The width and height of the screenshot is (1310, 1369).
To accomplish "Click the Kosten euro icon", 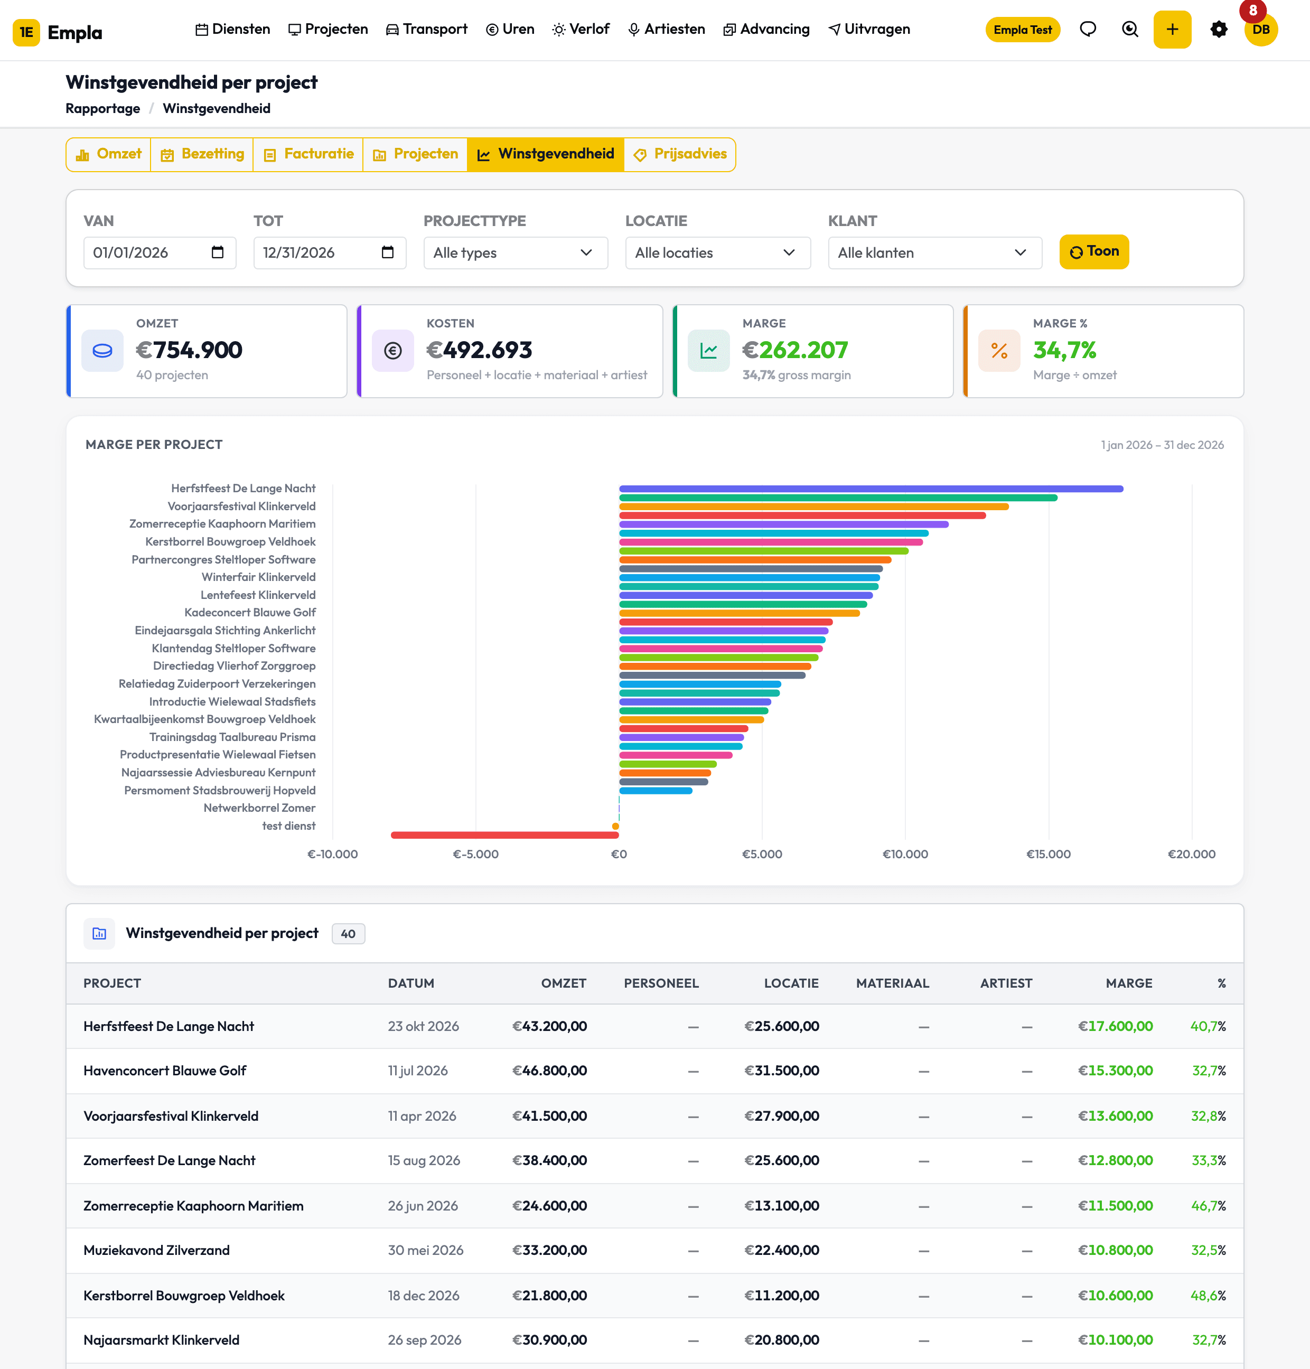I will 393,351.
